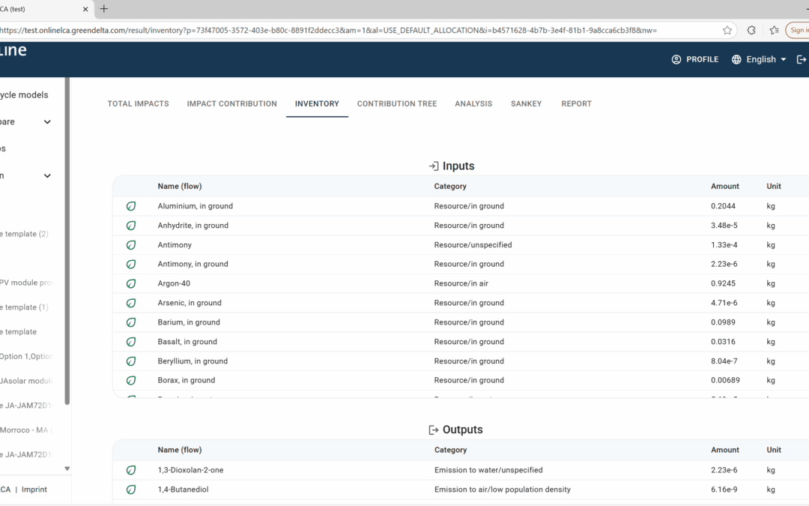
Task: Click the logout icon in the header
Action: tap(802, 59)
